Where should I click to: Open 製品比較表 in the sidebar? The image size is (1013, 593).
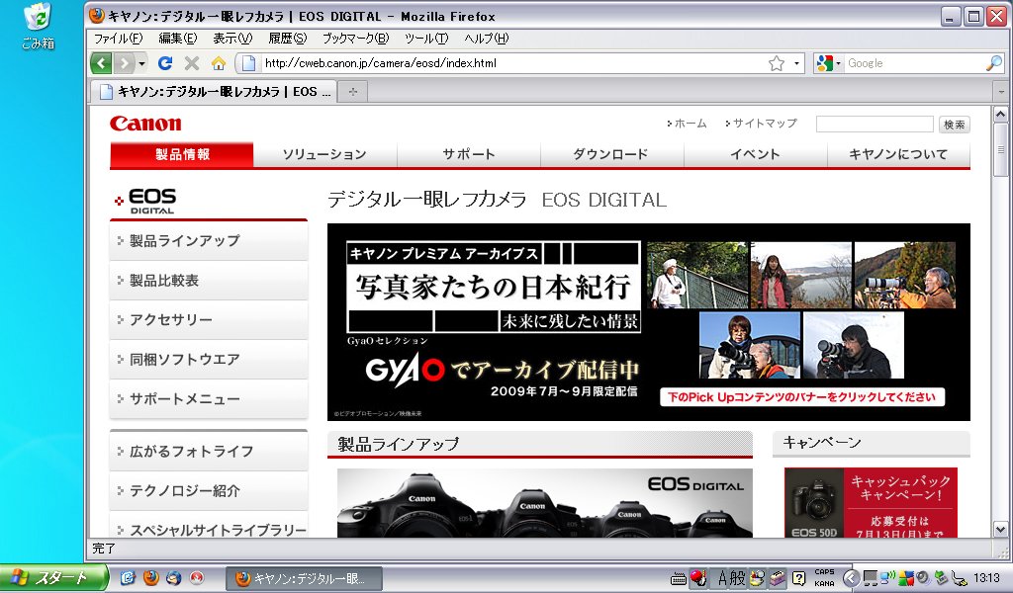[x=209, y=281]
